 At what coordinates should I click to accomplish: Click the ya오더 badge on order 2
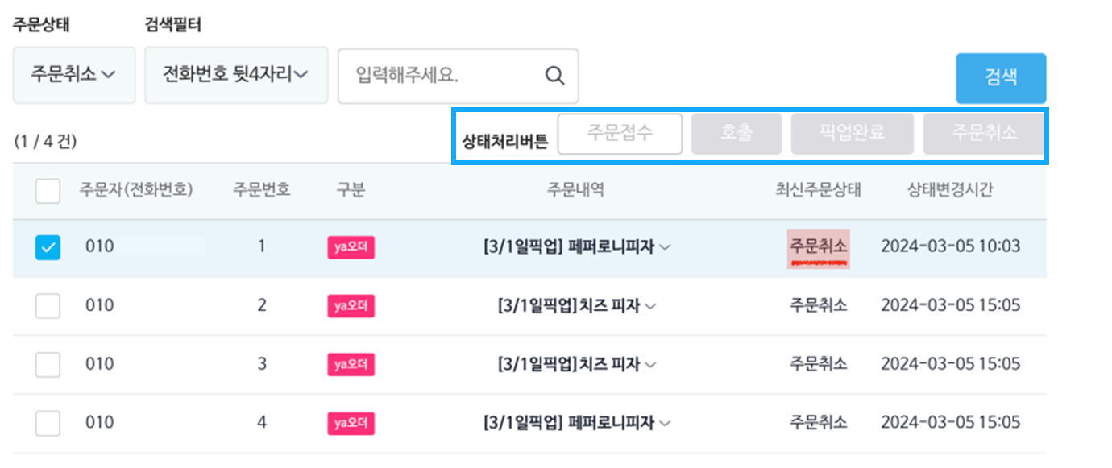351,306
